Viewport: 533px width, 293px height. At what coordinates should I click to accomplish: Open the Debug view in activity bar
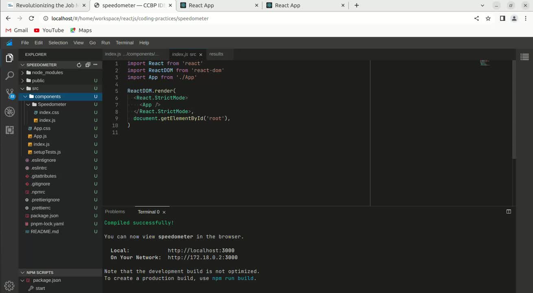pos(9,112)
